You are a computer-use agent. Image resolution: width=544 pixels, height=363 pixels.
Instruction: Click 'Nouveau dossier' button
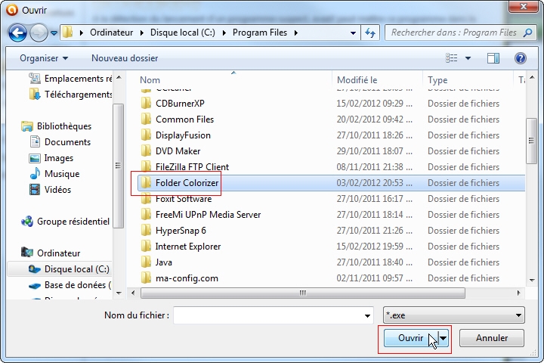click(x=125, y=58)
